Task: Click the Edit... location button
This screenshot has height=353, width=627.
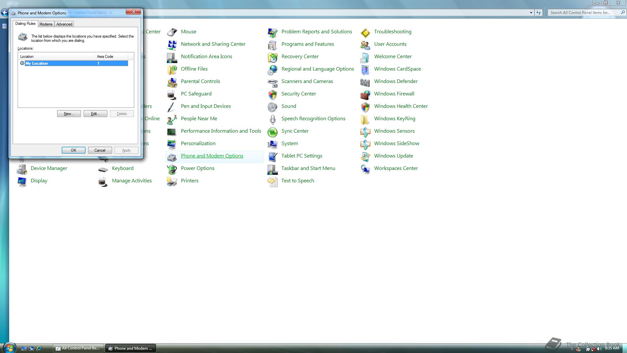Action: tap(95, 114)
